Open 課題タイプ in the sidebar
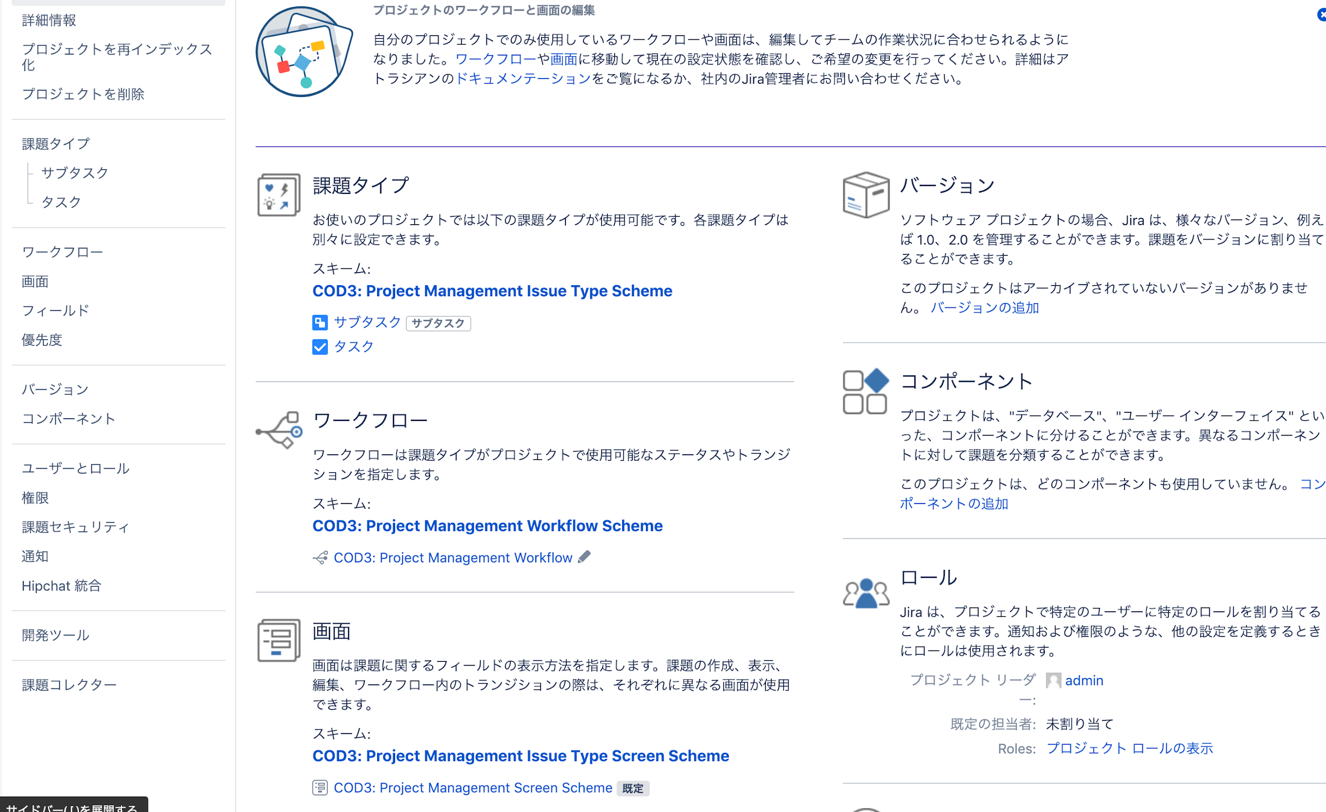 (56, 144)
